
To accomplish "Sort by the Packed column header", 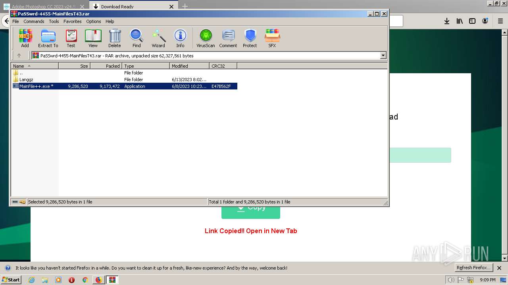I will pos(106,66).
